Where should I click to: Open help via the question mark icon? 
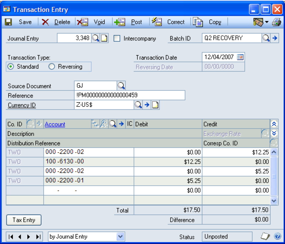click(278, 237)
